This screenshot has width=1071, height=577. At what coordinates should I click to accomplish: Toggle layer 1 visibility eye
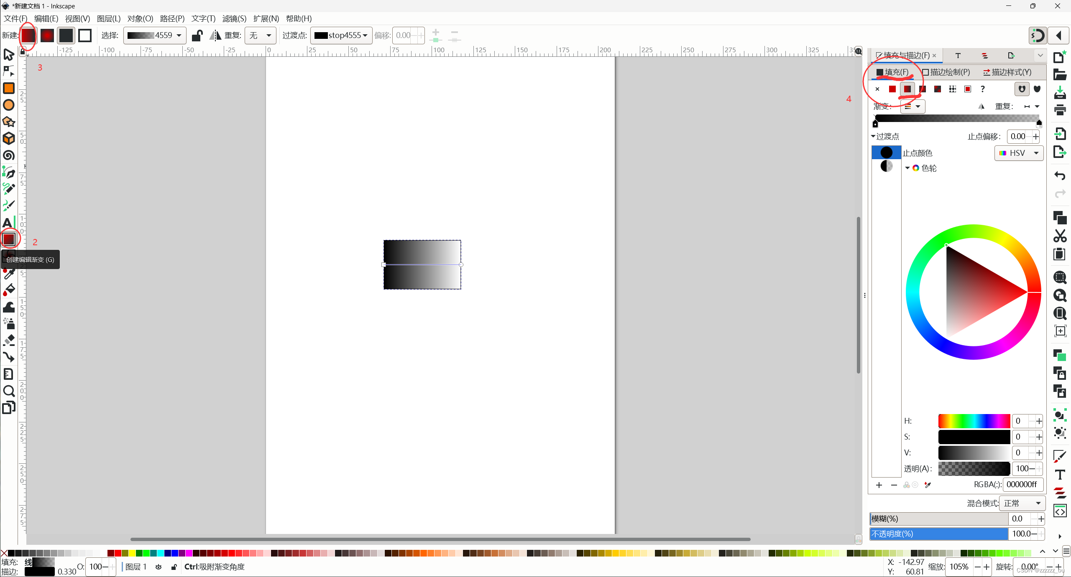158,567
